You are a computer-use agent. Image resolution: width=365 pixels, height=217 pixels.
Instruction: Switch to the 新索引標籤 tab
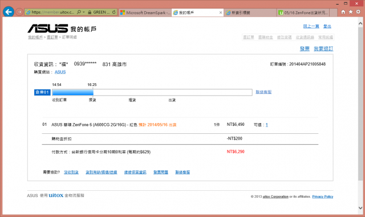click(250, 13)
